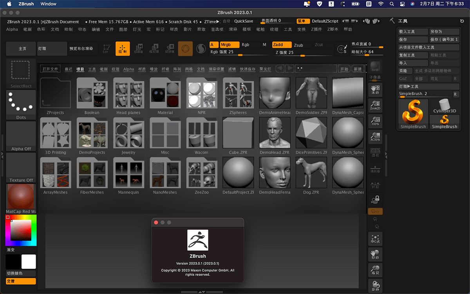The image size is (470, 294).
Task: Click the QuickSave button
Action: [244, 21]
